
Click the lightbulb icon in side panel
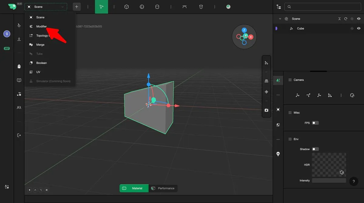(278, 154)
